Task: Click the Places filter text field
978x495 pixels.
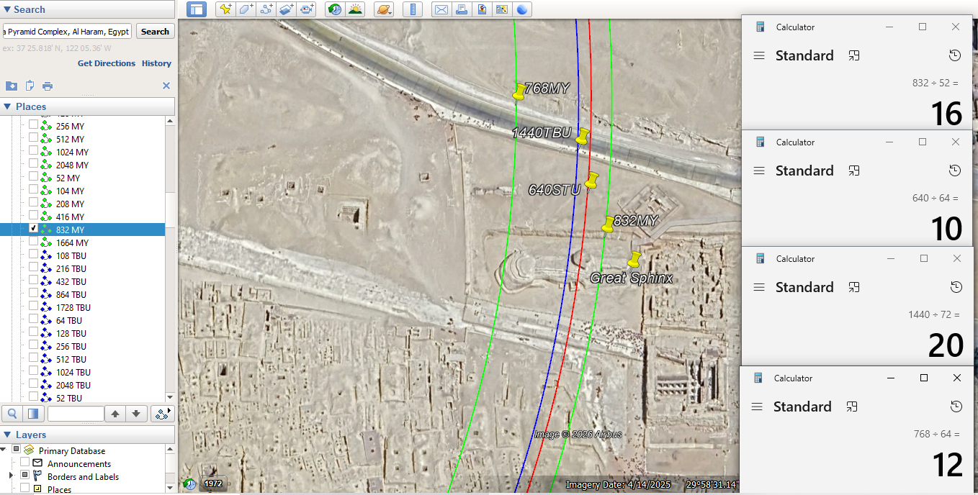Action: 76,414
